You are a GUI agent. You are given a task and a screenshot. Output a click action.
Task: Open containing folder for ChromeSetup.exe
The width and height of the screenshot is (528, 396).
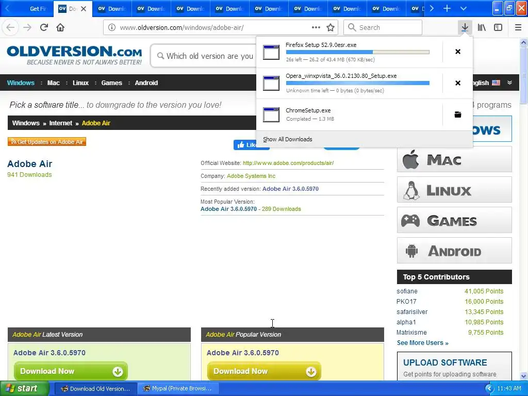tap(458, 114)
